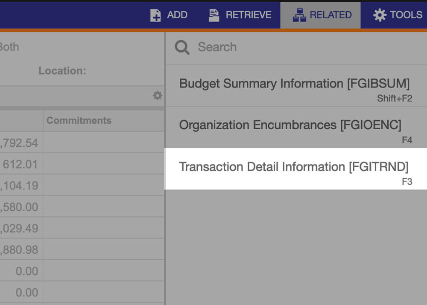The height and width of the screenshot is (305, 427).
Task: Click the orange-highlighted RELATED menu icon
Action: click(299, 15)
